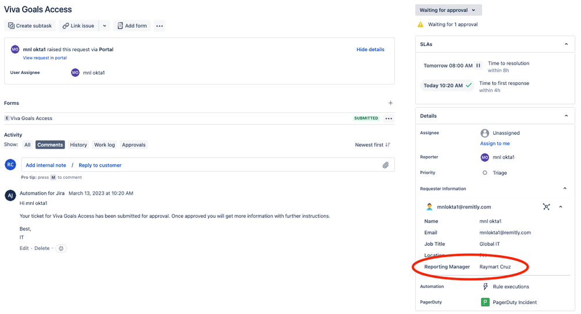The height and width of the screenshot is (314, 581).
Task: Collapse the SLAs panel
Action: point(566,44)
